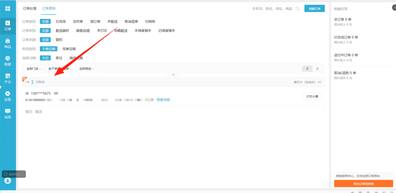Select 及时单 order type filter
Image resolution: width=396 pixels, height=193 pixels.
point(78,22)
